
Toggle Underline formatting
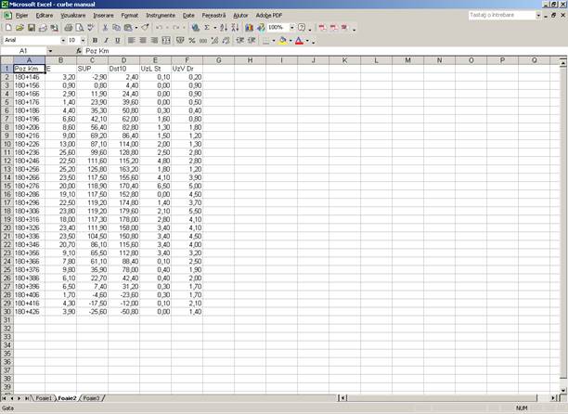point(116,41)
